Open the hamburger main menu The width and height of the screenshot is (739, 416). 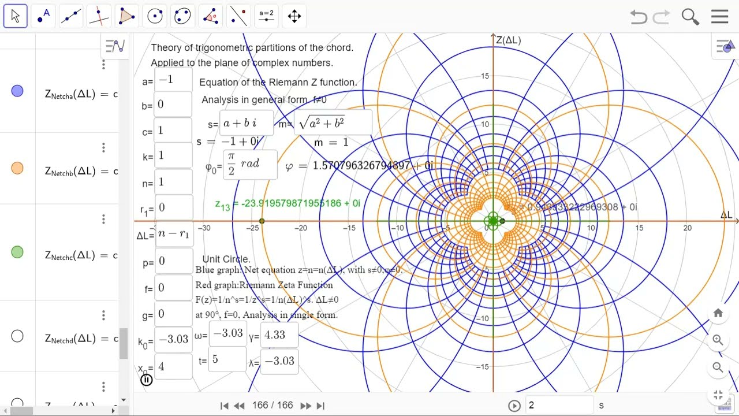(x=719, y=16)
